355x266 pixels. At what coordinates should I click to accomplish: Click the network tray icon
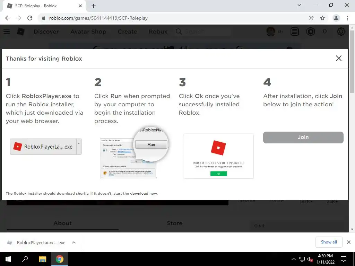click(x=302, y=259)
